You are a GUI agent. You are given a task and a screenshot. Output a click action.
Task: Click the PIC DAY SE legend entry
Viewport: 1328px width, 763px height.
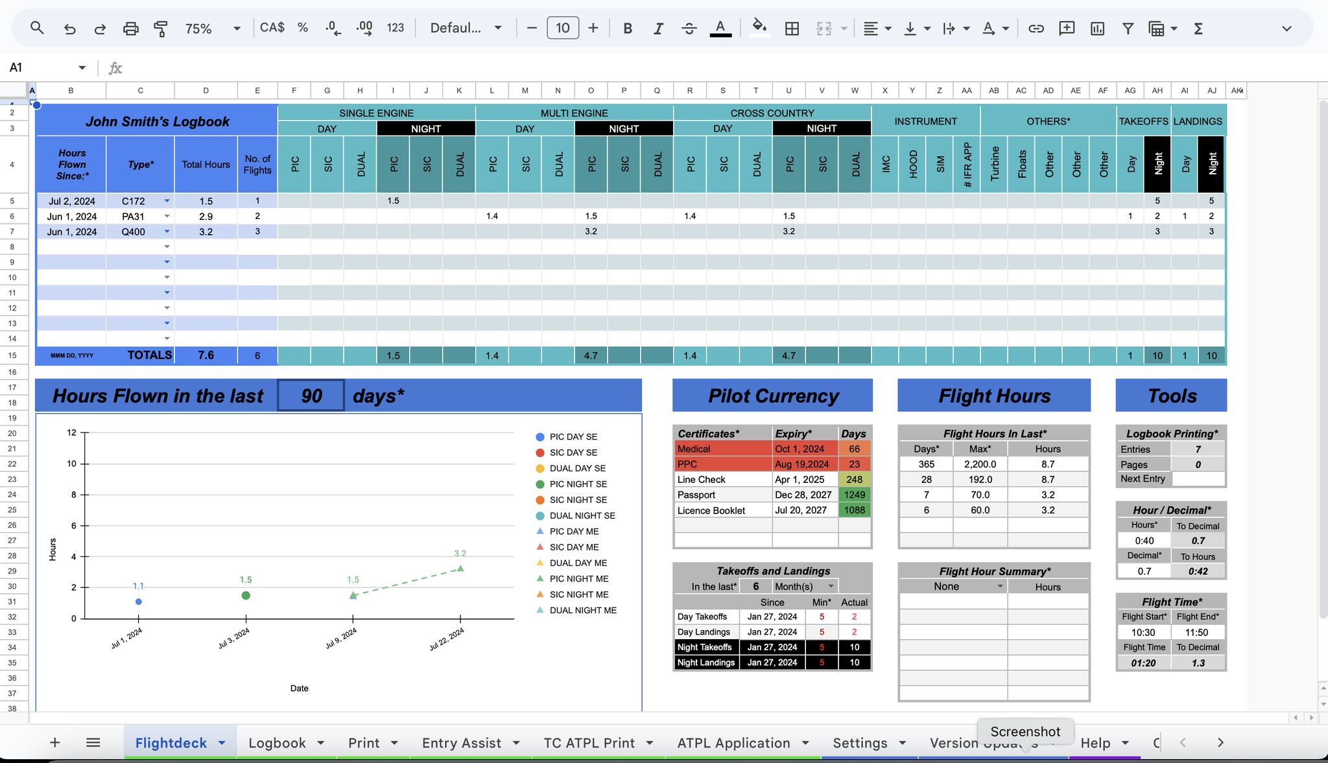pos(567,437)
